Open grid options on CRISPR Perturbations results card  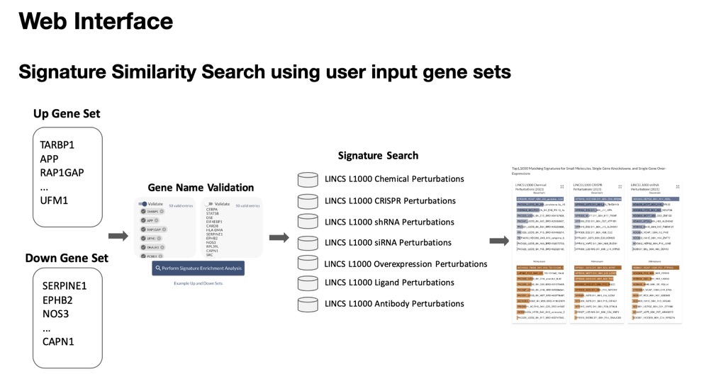(620, 186)
